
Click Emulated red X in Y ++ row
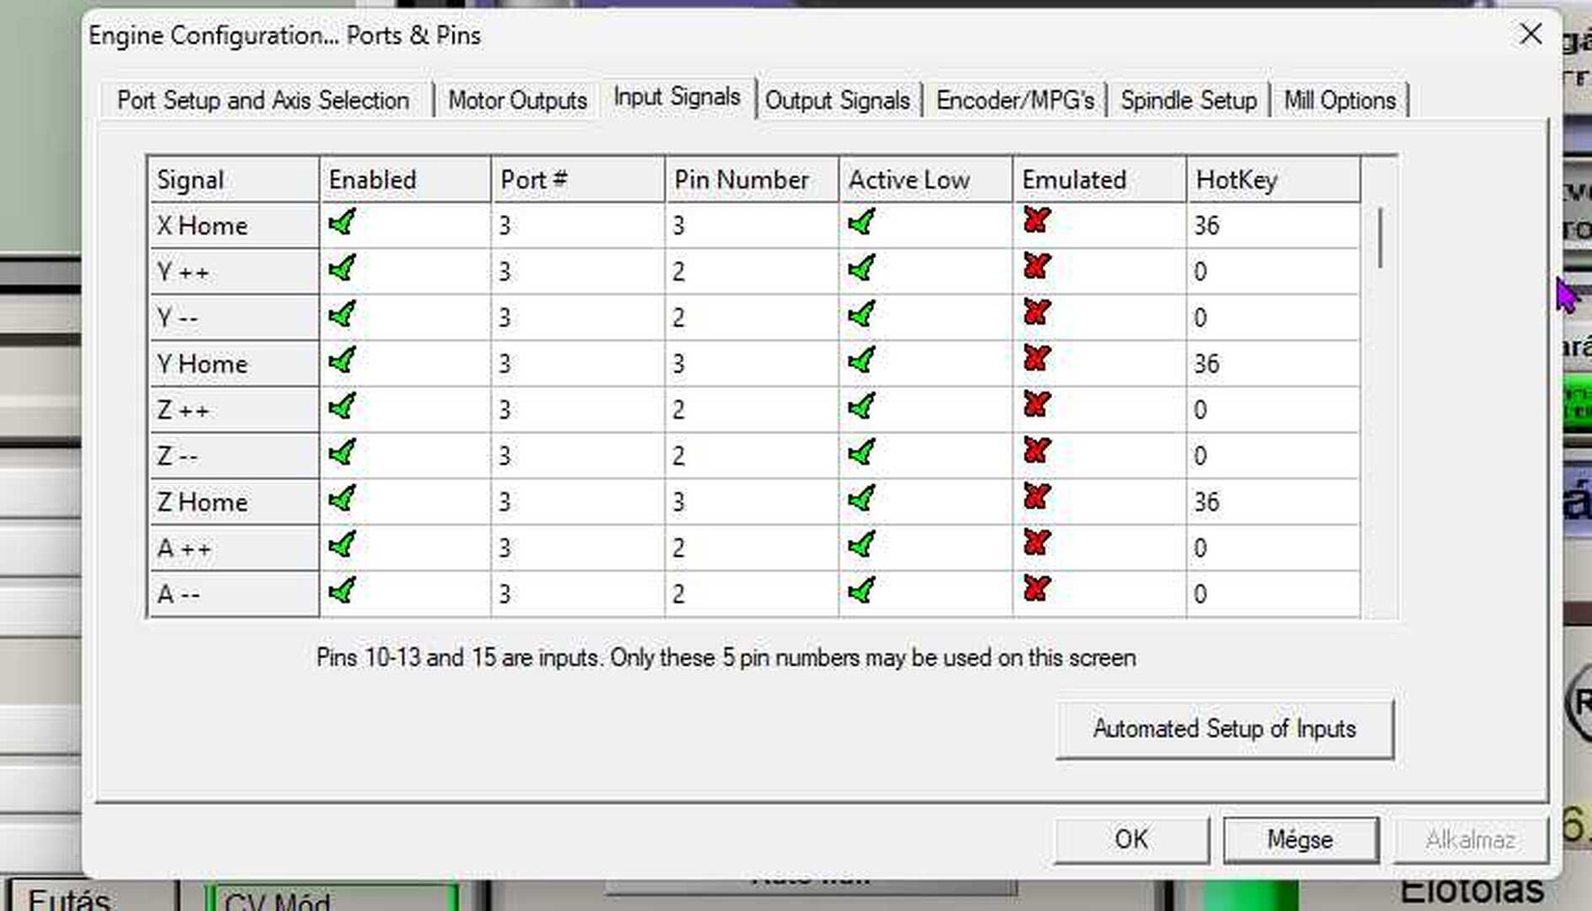tap(1036, 267)
